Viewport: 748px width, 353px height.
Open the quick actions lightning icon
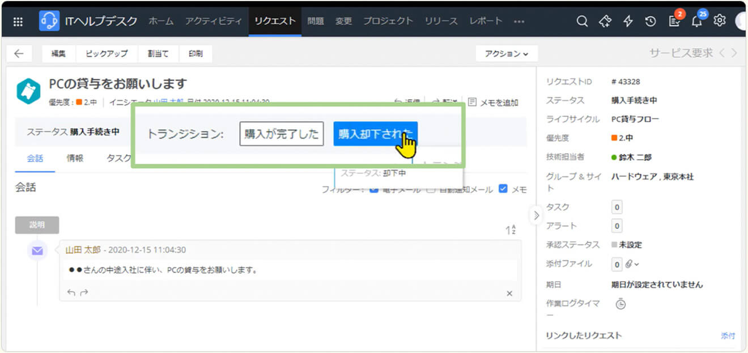[x=628, y=22]
